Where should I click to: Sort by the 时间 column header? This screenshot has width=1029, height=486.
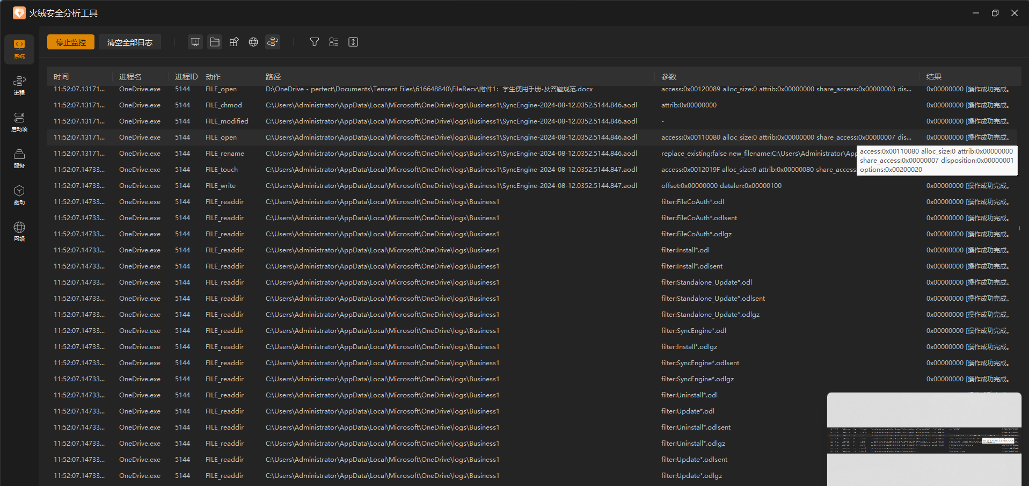61,77
